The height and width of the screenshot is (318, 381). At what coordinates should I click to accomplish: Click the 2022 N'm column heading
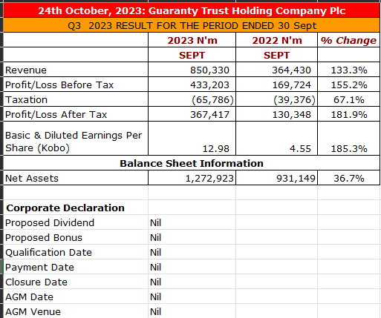pos(277,40)
